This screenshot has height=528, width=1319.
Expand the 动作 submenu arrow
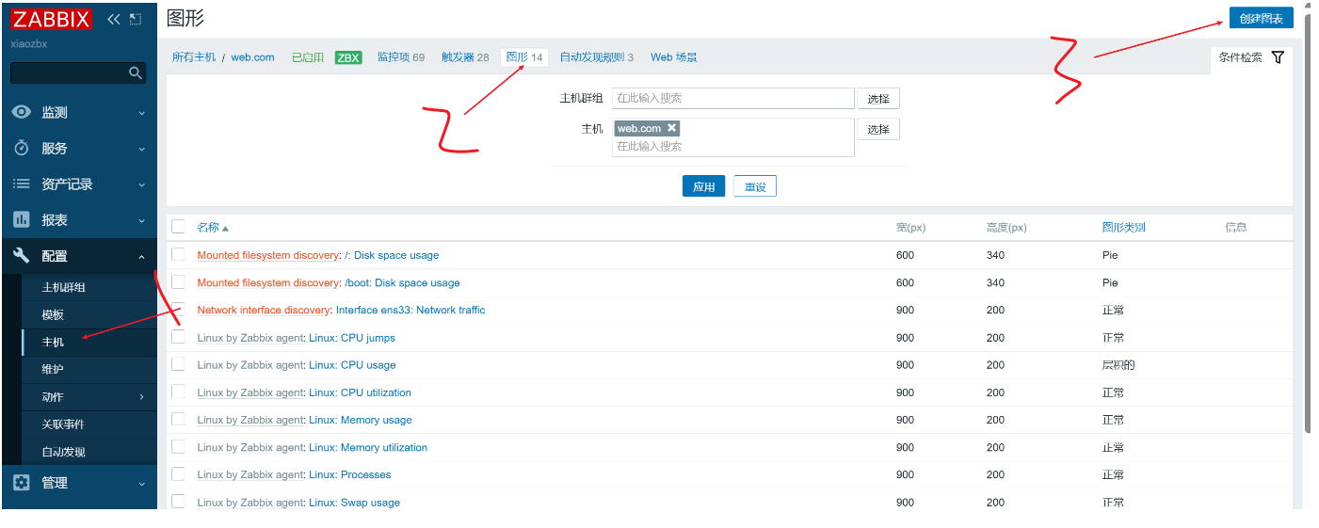142,397
